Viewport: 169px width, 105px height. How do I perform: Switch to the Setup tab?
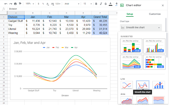click(x=130, y=14)
